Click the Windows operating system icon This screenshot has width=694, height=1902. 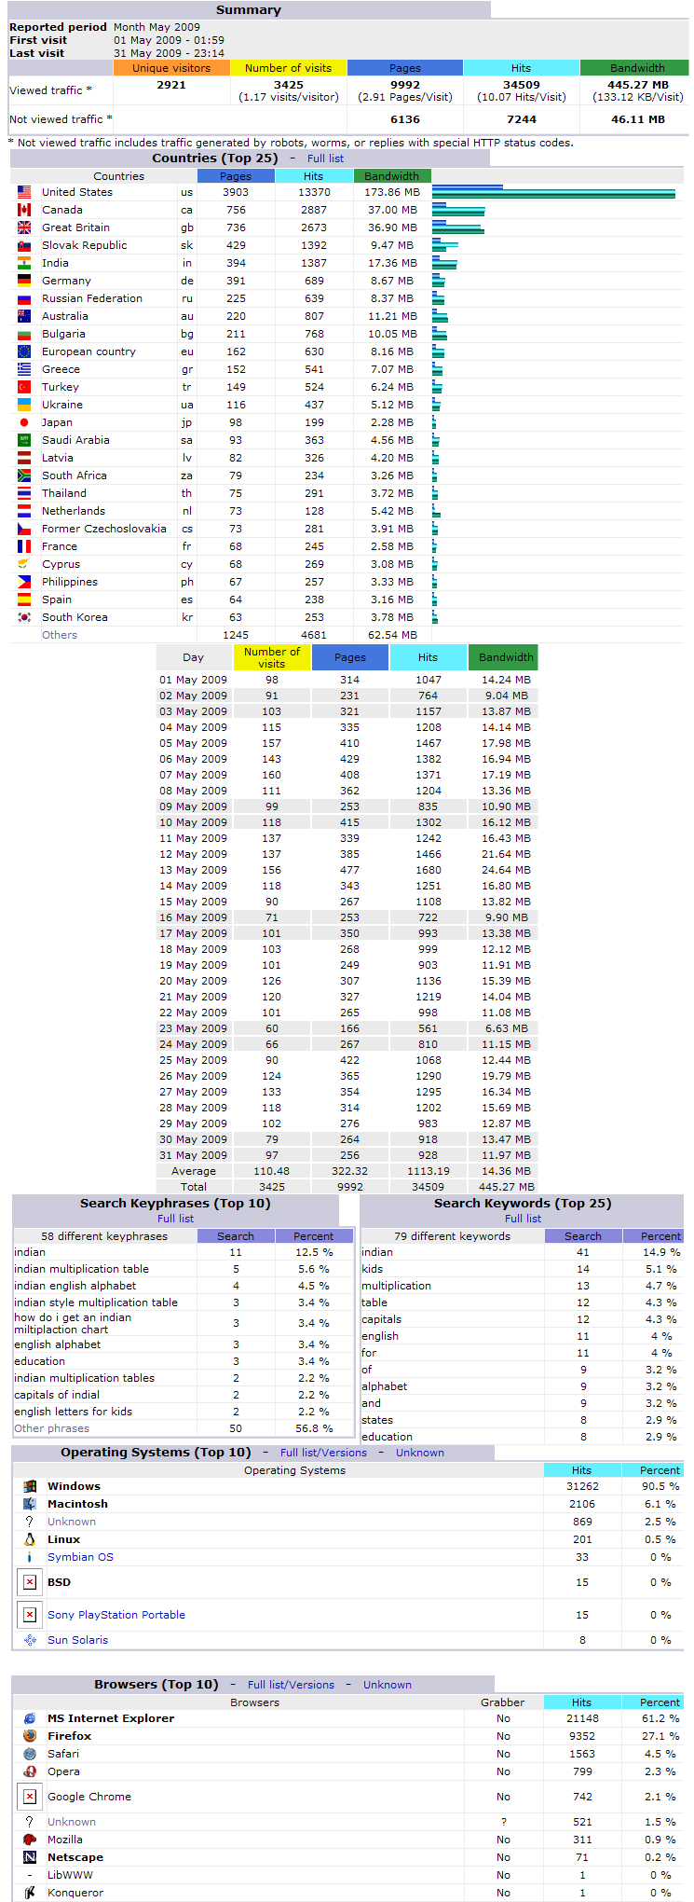tap(30, 1486)
